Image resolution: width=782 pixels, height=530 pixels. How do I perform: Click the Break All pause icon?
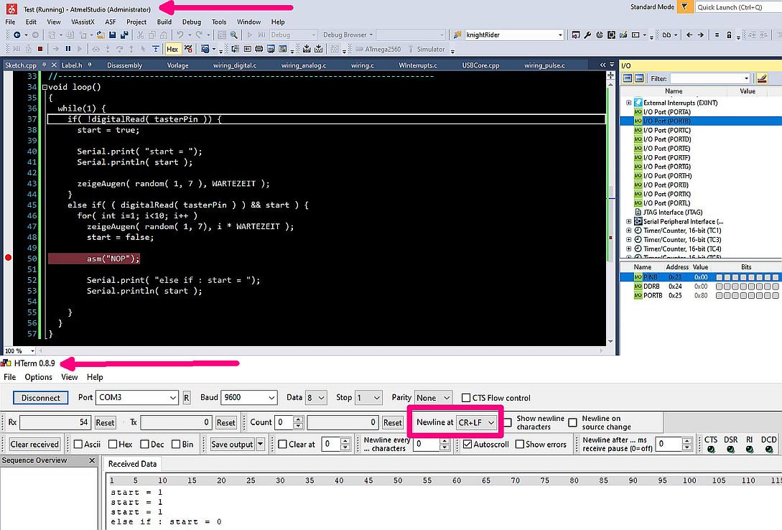pyautogui.click(x=68, y=49)
